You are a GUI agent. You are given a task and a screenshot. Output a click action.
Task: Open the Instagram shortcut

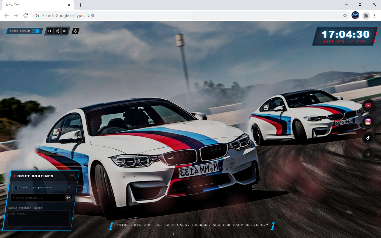(x=368, y=122)
